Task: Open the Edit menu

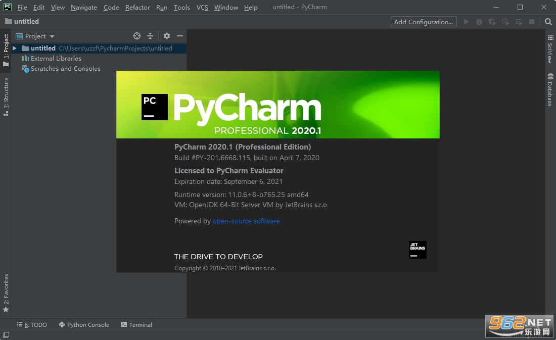Action: (38, 7)
